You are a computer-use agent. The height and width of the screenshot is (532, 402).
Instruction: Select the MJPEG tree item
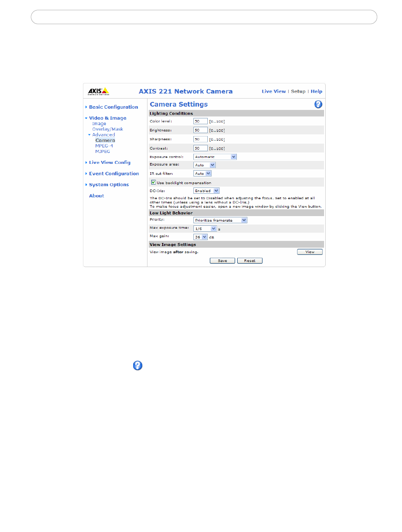pos(102,151)
